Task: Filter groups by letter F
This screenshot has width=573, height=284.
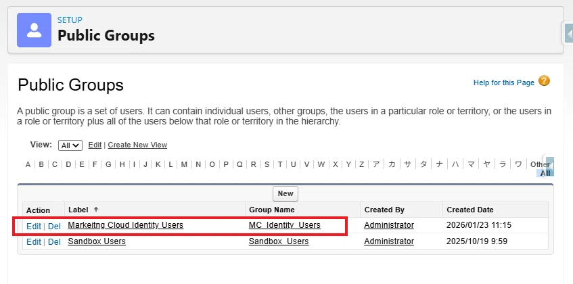Action: [x=95, y=164]
